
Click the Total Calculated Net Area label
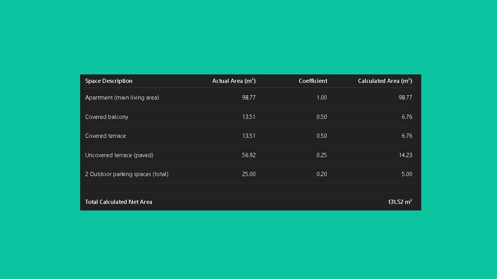pos(119,202)
